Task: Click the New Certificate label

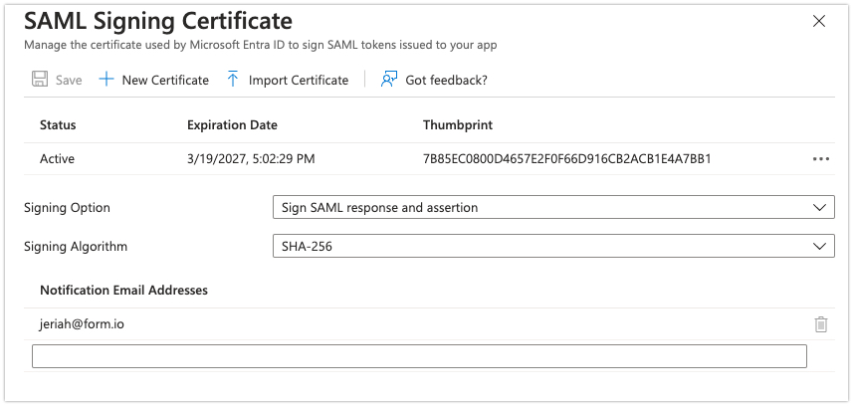Action: pos(165,80)
